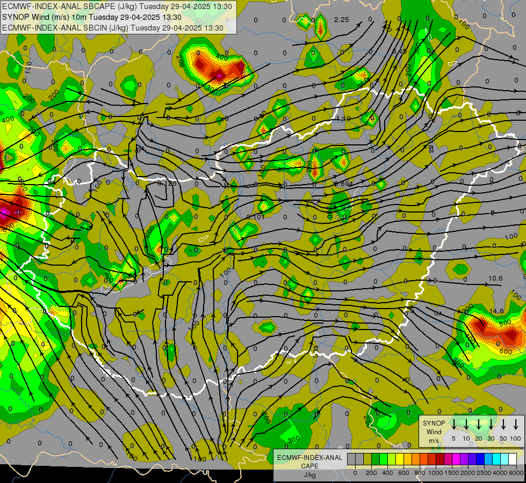Image resolution: width=526 pixels, height=483 pixels.
Task: Click the 600 tick label on CAPE scale
Action: [403, 473]
